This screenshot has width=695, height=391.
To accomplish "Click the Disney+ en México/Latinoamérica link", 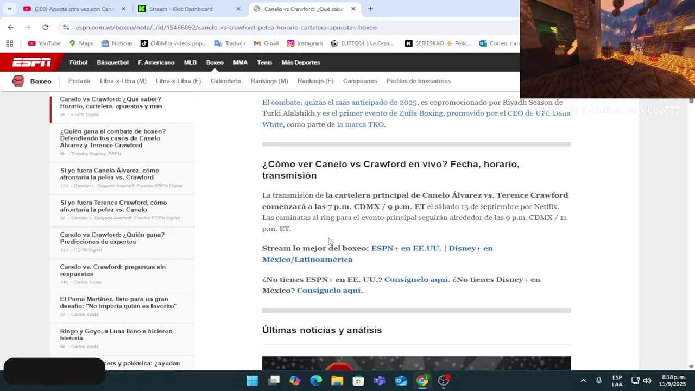I will [377, 254].
